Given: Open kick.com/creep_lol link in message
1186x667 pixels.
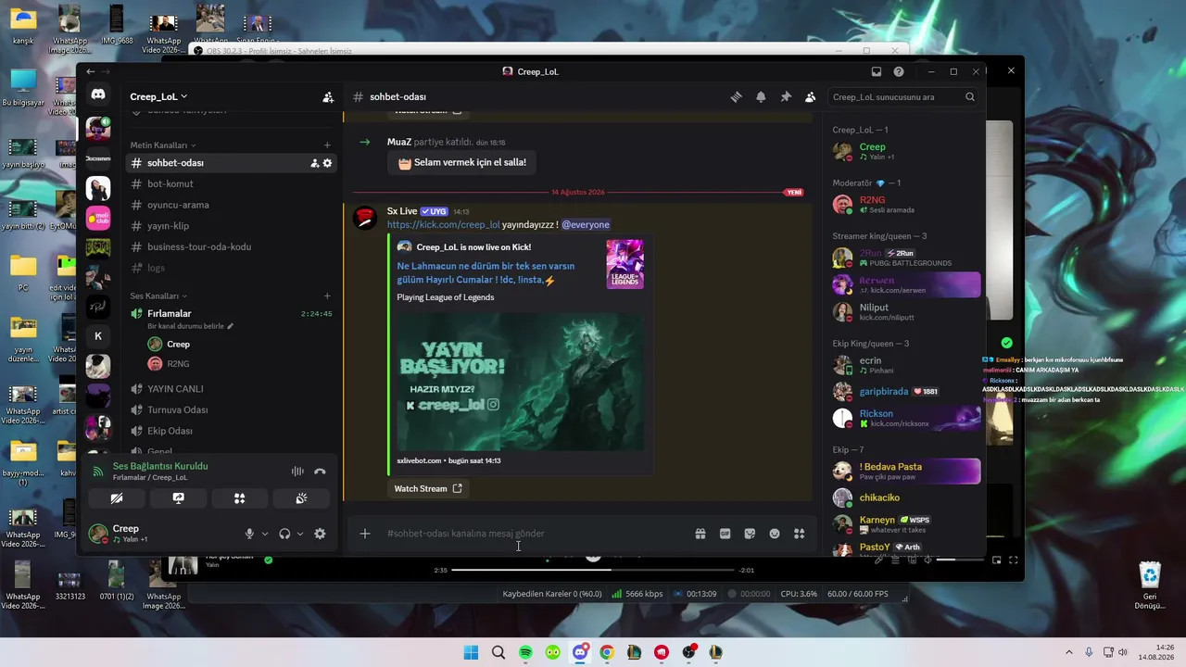Looking at the screenshot, I should click(x=443, y=225).
